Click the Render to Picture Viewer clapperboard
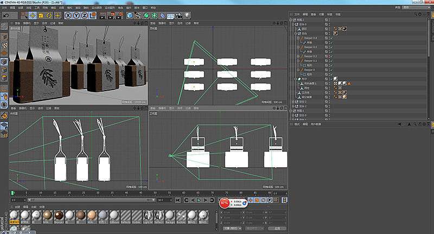 point(110,16)
